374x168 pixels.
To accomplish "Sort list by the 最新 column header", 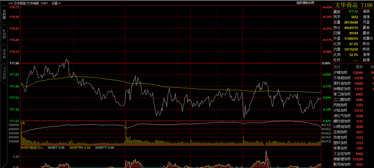I will tap(359, 67).
